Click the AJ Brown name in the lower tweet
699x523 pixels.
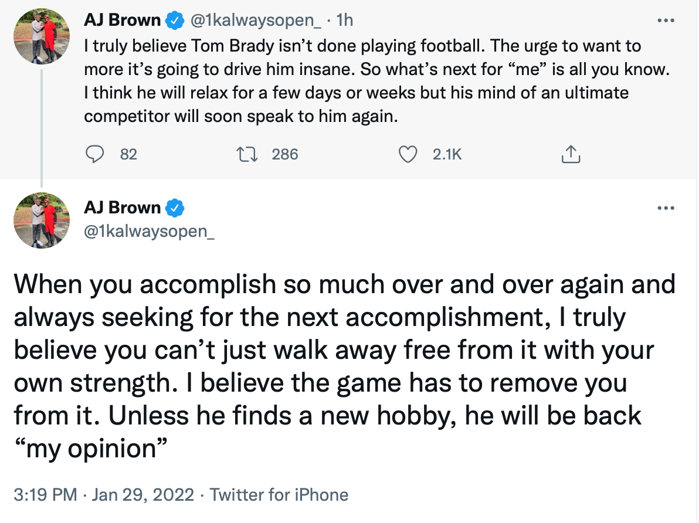click(x=122, y=208)
